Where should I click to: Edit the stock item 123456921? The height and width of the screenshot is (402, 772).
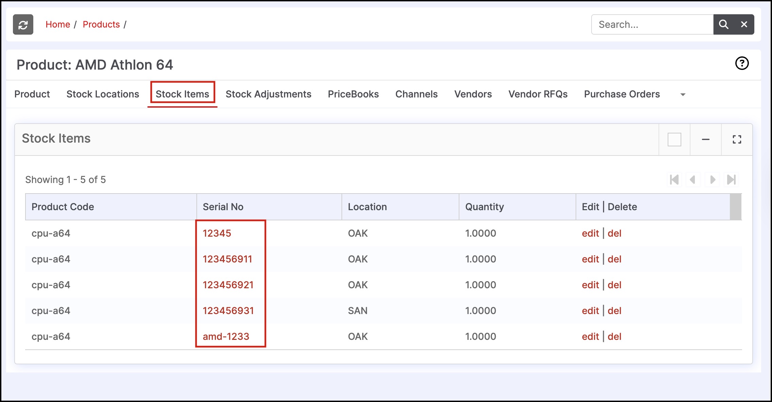click(590, 285)
